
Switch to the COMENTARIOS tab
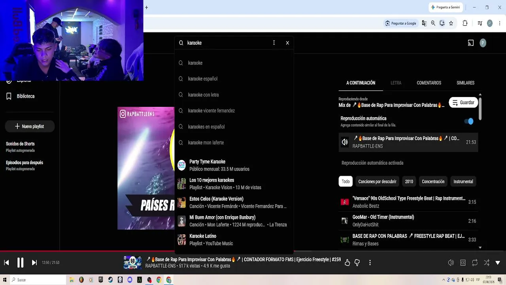429,83
